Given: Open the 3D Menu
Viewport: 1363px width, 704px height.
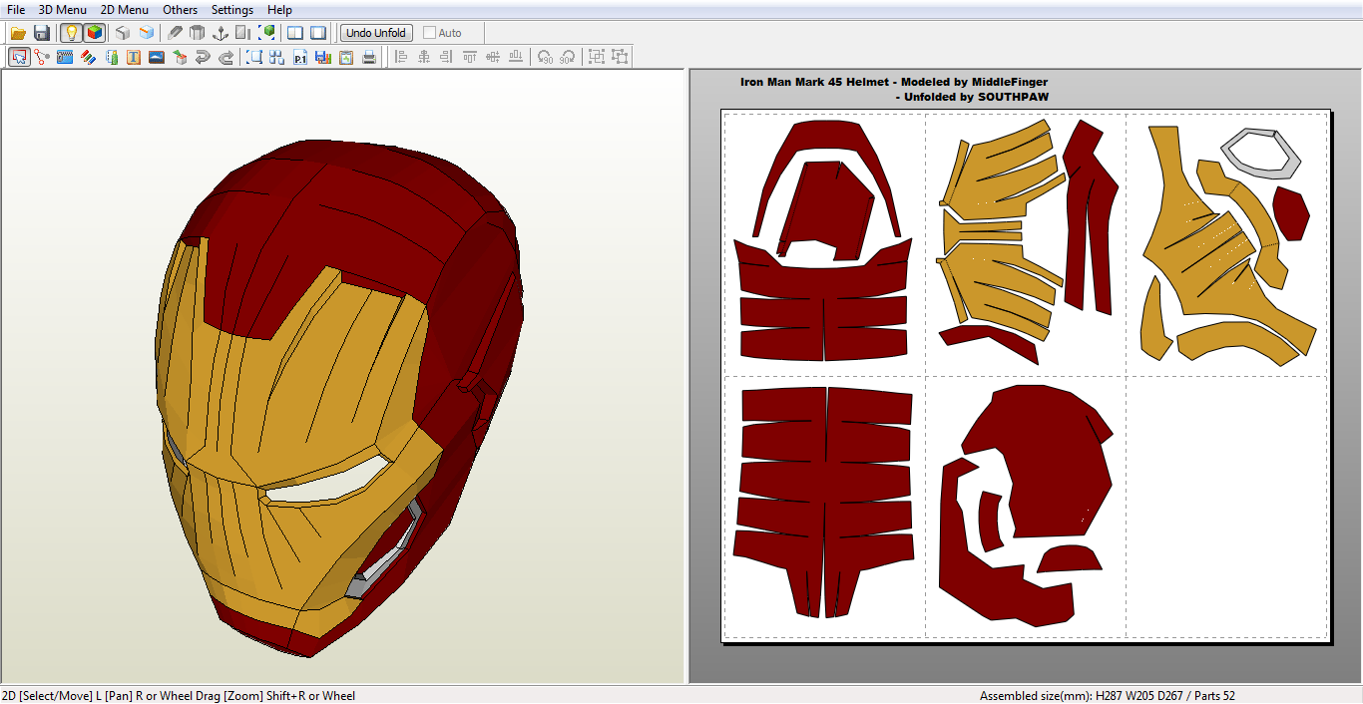Looking at the screenshot, I should (63, 10).
